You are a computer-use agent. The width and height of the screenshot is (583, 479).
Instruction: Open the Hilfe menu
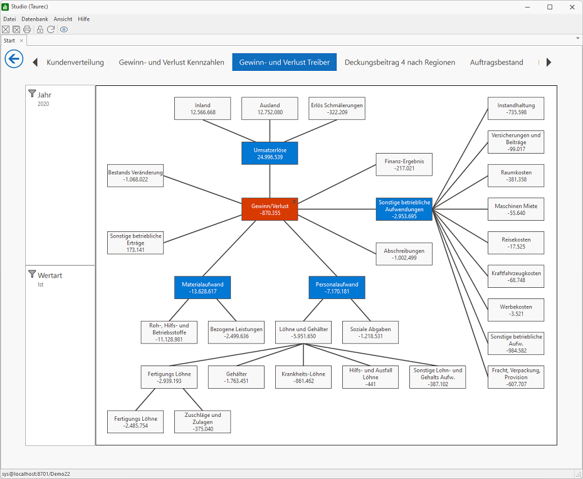(83, 19)
